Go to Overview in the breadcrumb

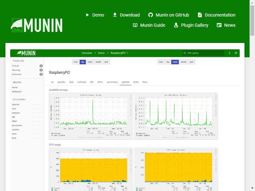87,53
